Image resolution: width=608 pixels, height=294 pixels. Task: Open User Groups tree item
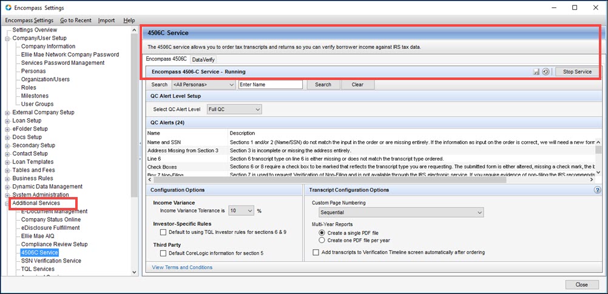tap(37, 104)
